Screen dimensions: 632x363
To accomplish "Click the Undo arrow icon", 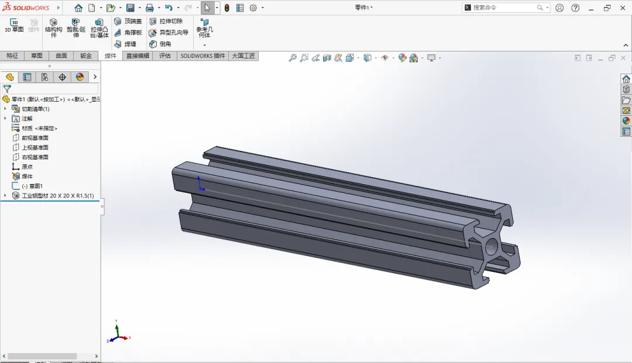I will (x=169, y=8).
